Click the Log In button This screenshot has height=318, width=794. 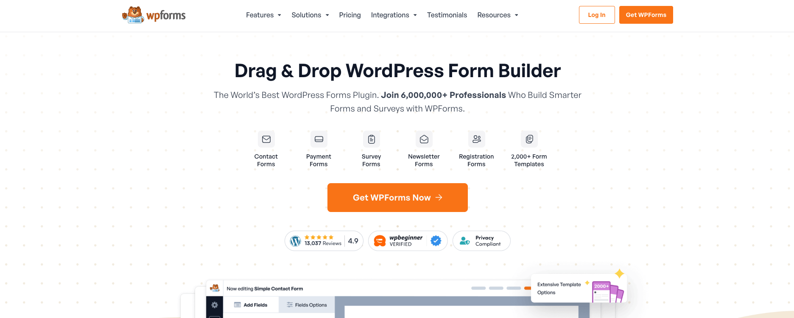pos(597,15)
